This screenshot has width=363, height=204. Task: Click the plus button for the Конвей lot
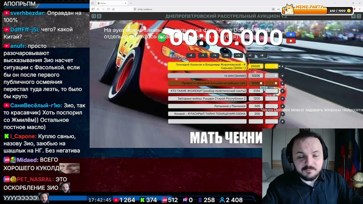[282, 114]
